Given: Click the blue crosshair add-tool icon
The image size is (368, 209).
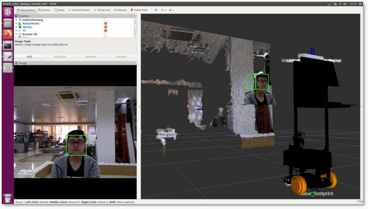Looking at the screenshot, I should point(156,10).
